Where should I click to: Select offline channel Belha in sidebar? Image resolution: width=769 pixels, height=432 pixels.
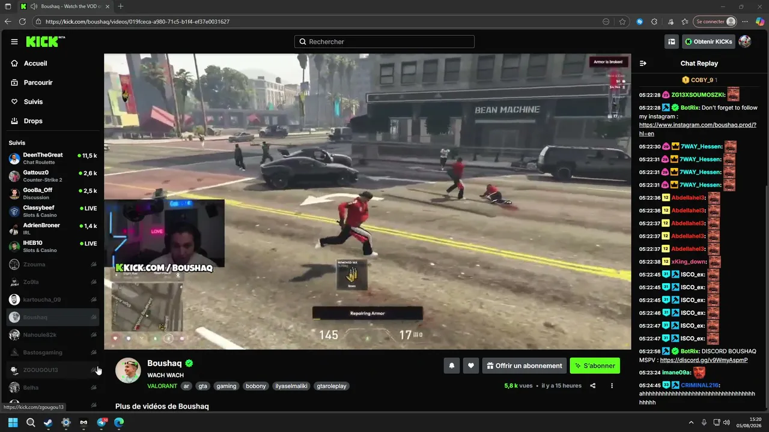coord(52,388)
